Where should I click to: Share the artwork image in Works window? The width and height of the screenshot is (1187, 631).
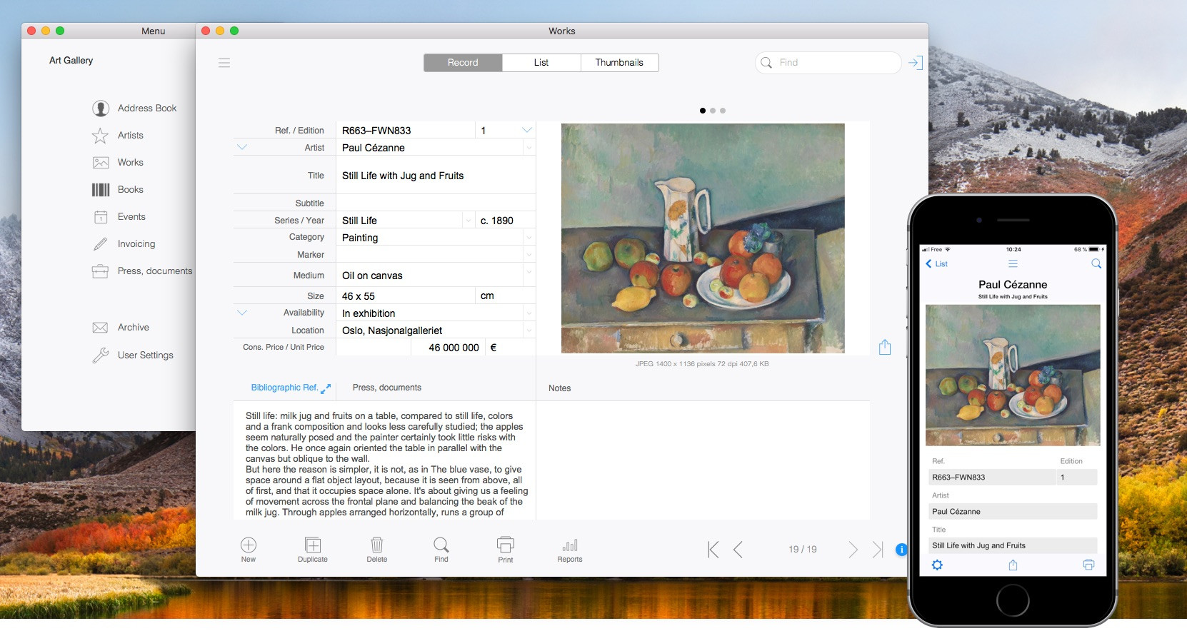885,347
